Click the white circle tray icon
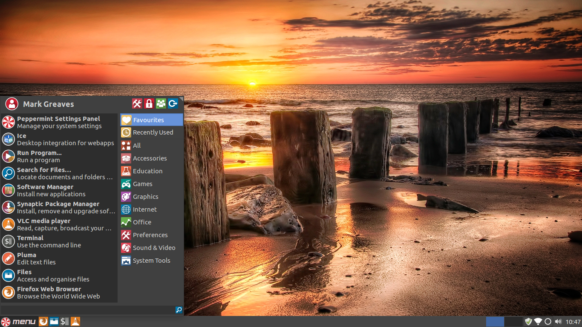This screenshot has width=582, height=327. pos(548,321)
